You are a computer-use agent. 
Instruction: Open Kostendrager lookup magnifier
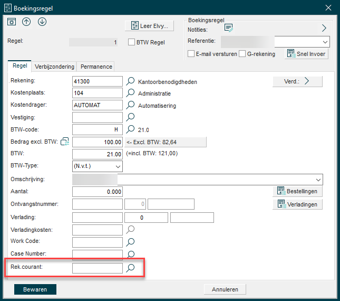click(131, 105)
